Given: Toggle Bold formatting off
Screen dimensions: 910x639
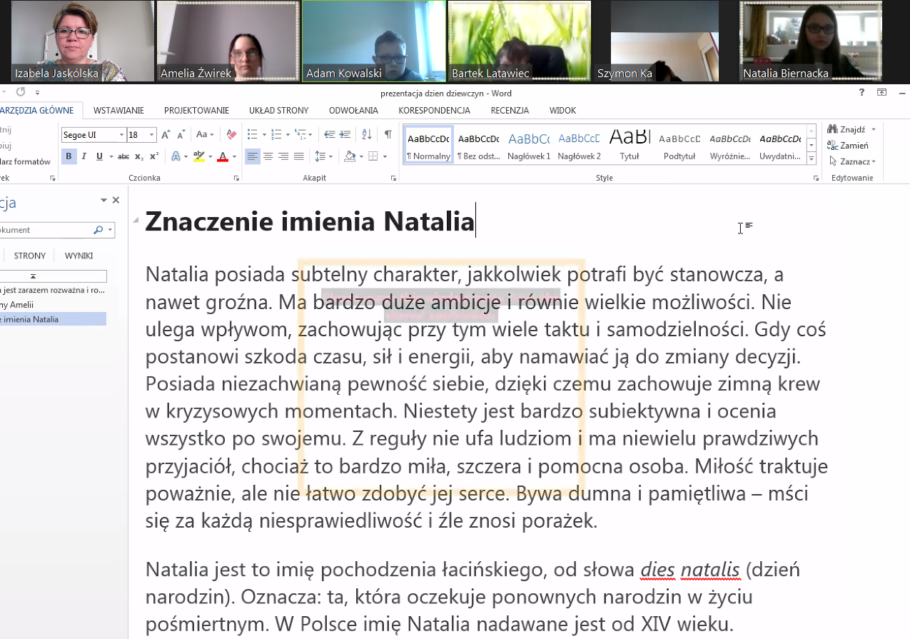Looking at the screenshot, I should (69, 156).
